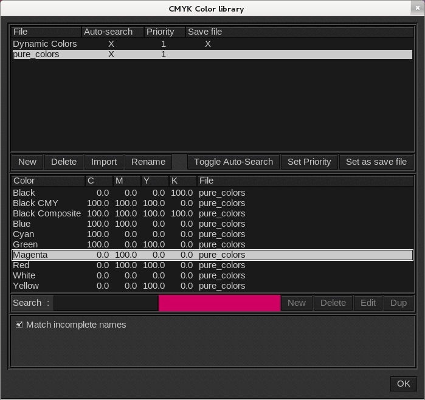The height and width of the screenshot is (400, 425).
Task: Select Dynamic Colors library file row
Action: point(45,44)
